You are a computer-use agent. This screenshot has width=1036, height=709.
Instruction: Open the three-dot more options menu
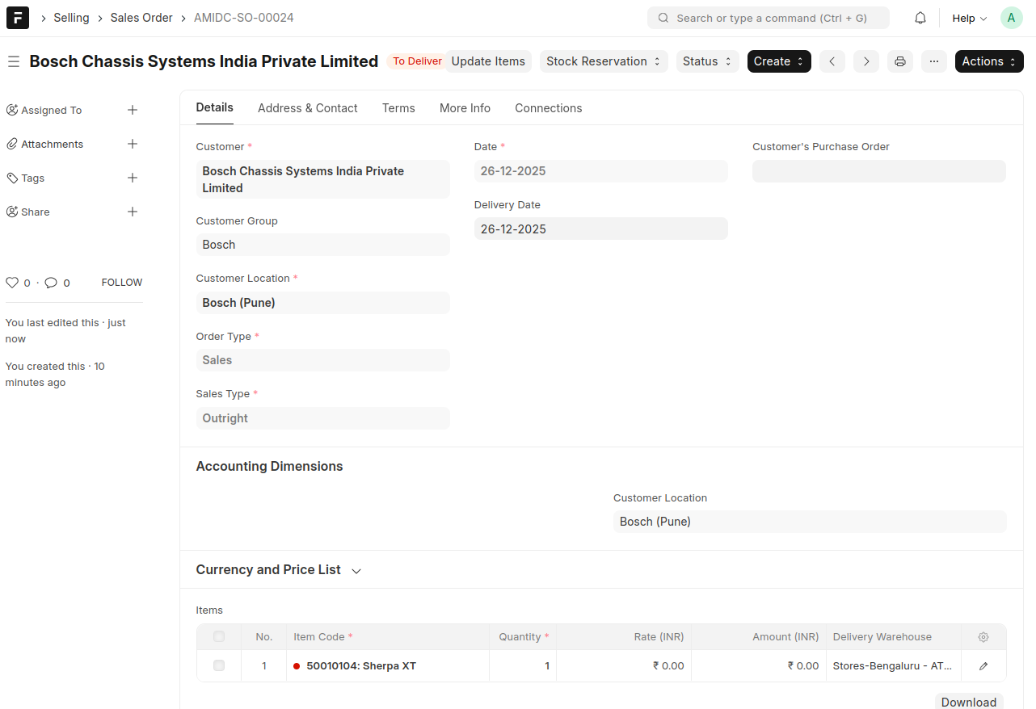click(x=933, y=61)
